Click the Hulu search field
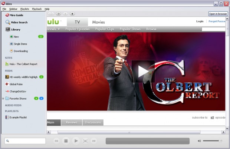The image size is (230, 149). tap(213, 29)
